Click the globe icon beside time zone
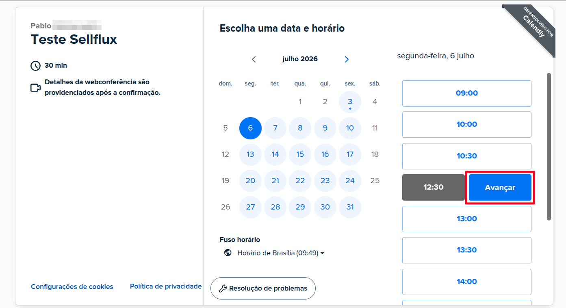The width and height of the screenshot is (566, 308). pos(228,253)
